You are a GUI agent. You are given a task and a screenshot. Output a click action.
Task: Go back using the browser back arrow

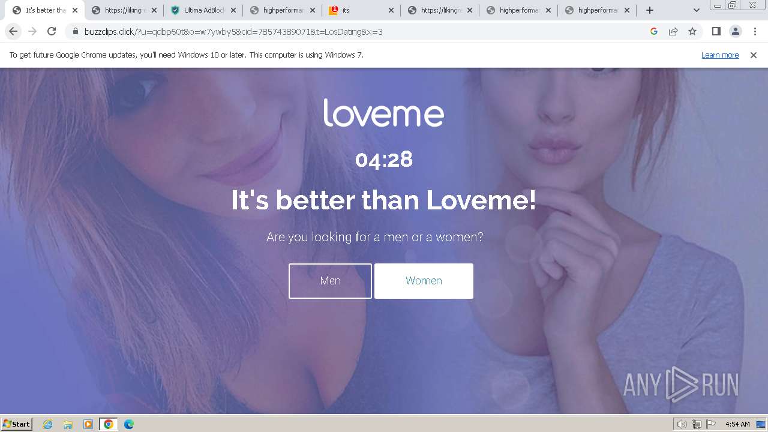[13, 31]
